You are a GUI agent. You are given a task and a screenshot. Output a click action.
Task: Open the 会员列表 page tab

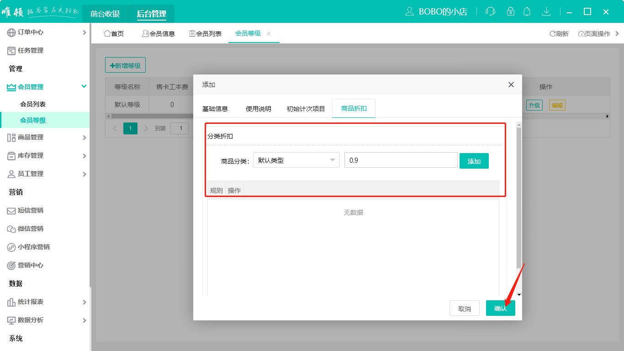[x=206, y=34]
